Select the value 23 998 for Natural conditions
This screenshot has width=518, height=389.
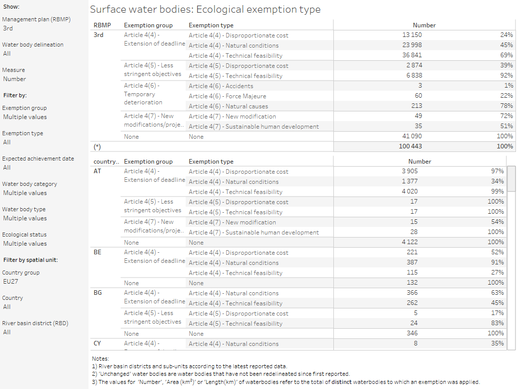[x=412, y=45]
